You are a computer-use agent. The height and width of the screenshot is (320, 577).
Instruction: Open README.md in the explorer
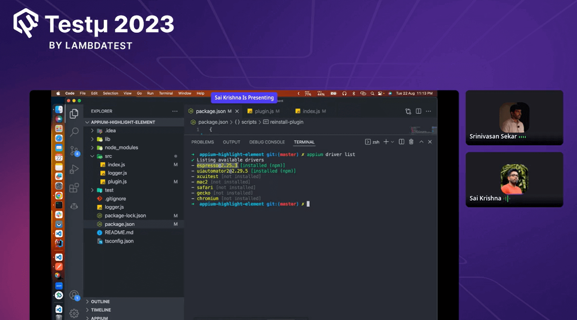(119, 233)
